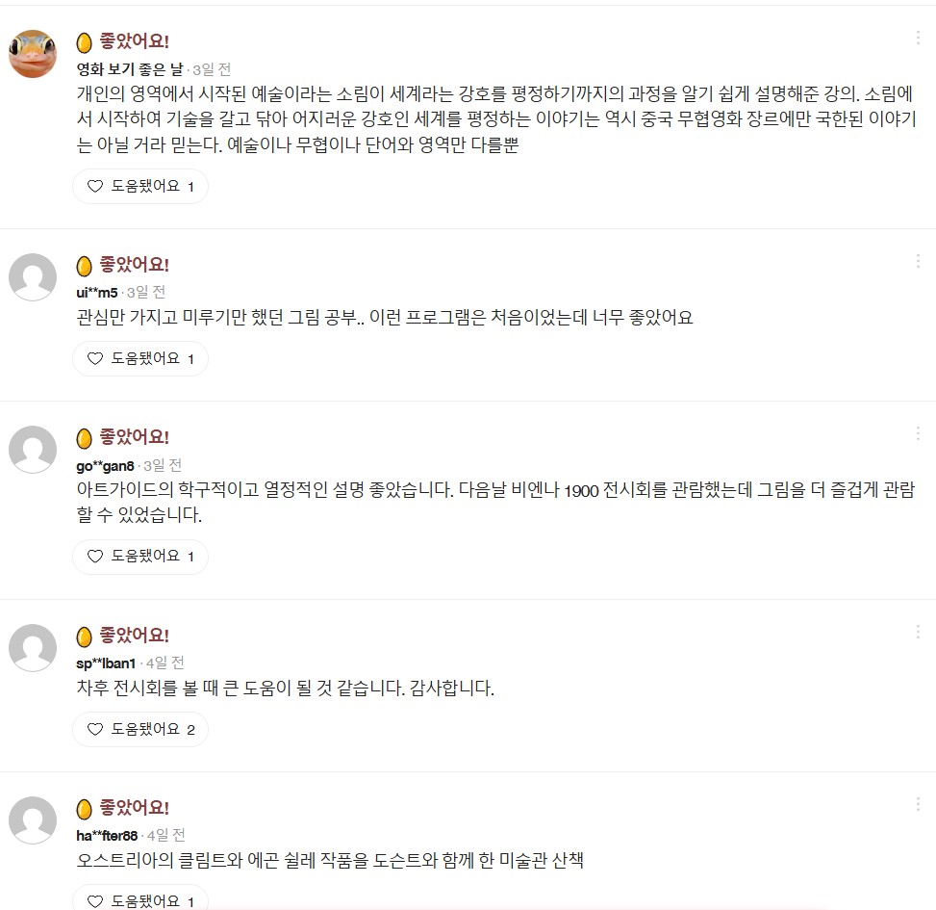Image resolution: width=936 pixels, height=910 pixels.
Task: Click go**gan8's default avatar icon
Action: pos(33,450)
